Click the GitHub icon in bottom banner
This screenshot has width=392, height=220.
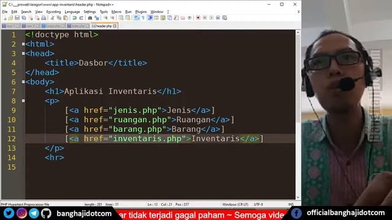coord(46,213)
